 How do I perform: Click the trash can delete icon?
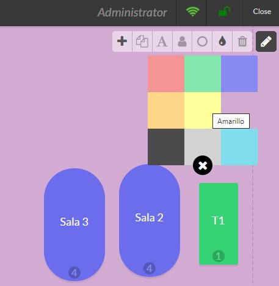pyautogui.click(x=242, y=41)
